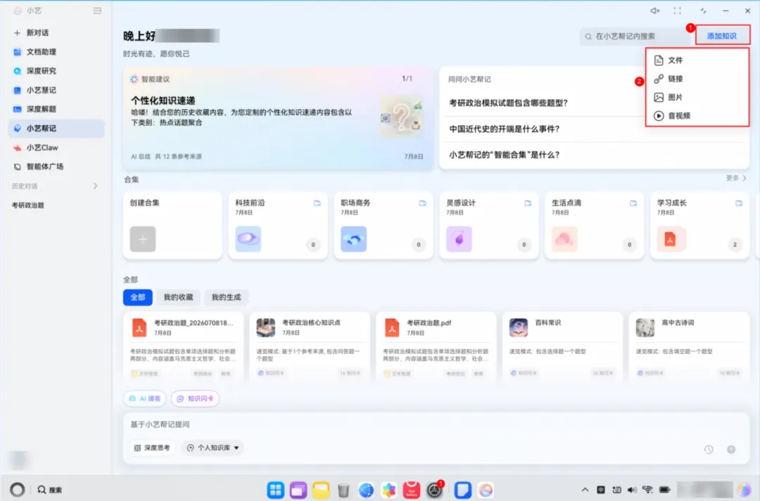Click the Wi-Fi icon in system tray
This screenshot has width=760, height=501.
647,490
